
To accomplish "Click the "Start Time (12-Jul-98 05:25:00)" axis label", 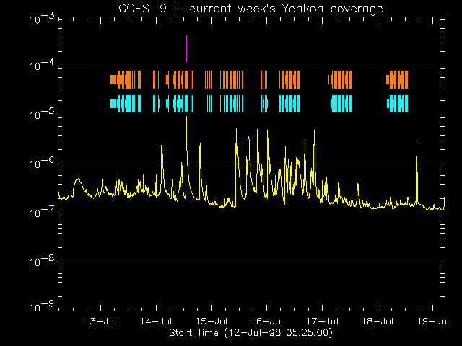I will pyautogui.click(x=250, y=333).
